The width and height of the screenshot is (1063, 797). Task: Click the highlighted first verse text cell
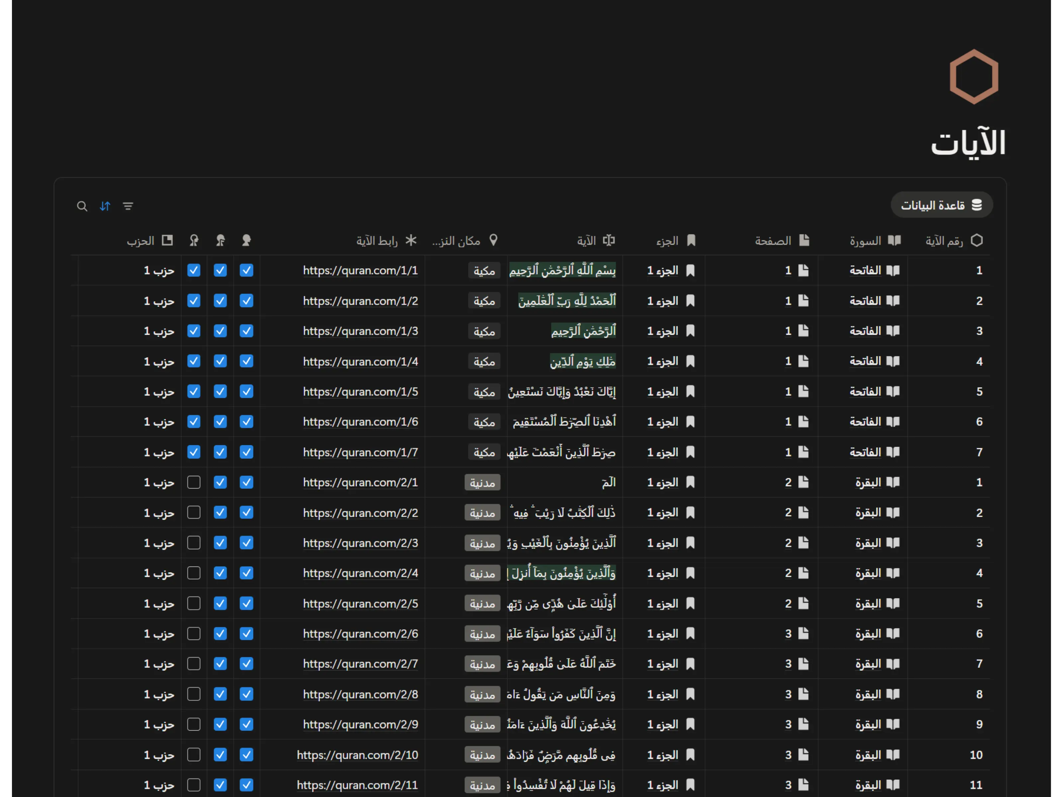pyautogui.click(x=562, y=270)
